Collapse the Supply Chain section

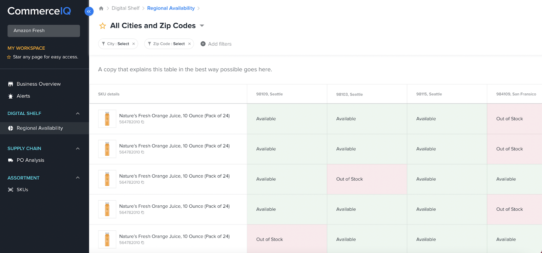78,148
